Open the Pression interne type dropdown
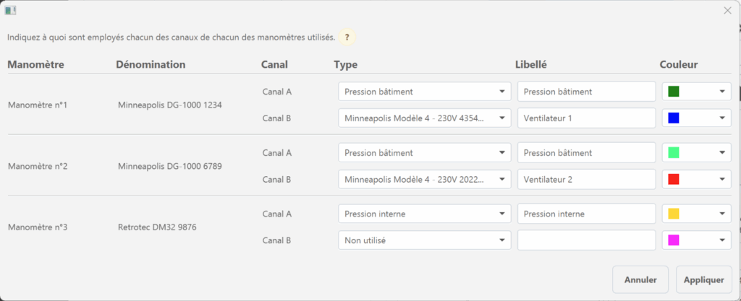Screen dimensions: 741x301 click(x=424, y=214)
